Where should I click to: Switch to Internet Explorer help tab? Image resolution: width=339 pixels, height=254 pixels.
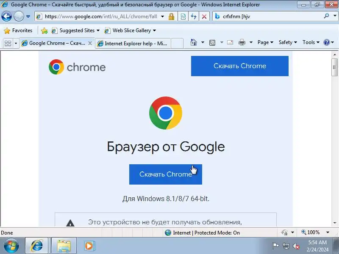133,44
